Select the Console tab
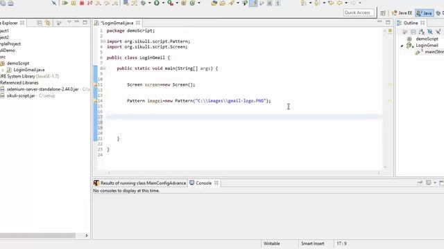Viewport: 444px width, 249px height. (x=203, y=183)
